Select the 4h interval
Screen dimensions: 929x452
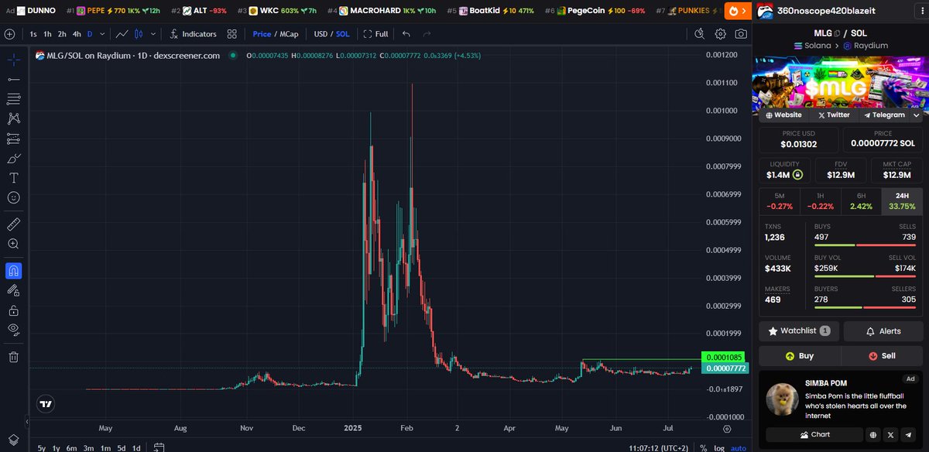pos(77,34)
